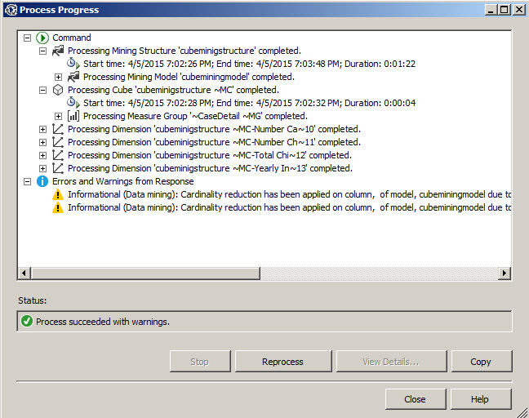This screenshot has width=529, height=418.
Task: Click the horizontal scrollbar thumb
Action: pos(145,273)
